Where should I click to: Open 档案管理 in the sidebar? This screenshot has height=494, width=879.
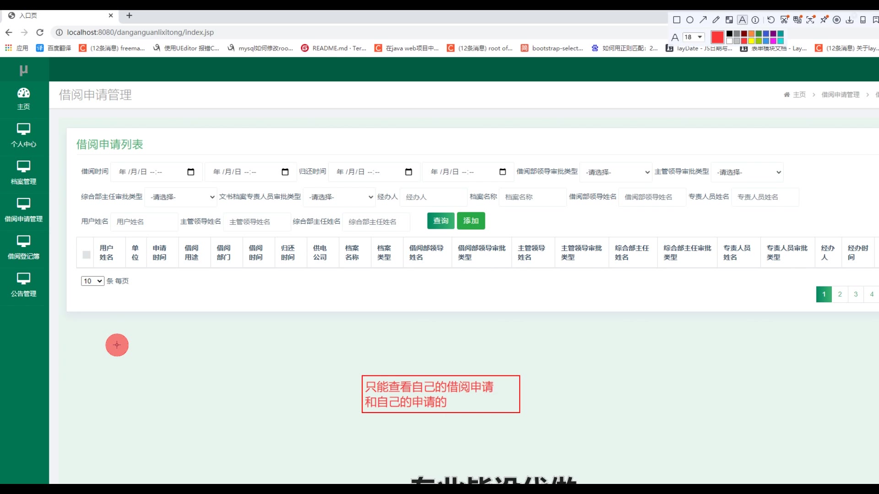24,173
